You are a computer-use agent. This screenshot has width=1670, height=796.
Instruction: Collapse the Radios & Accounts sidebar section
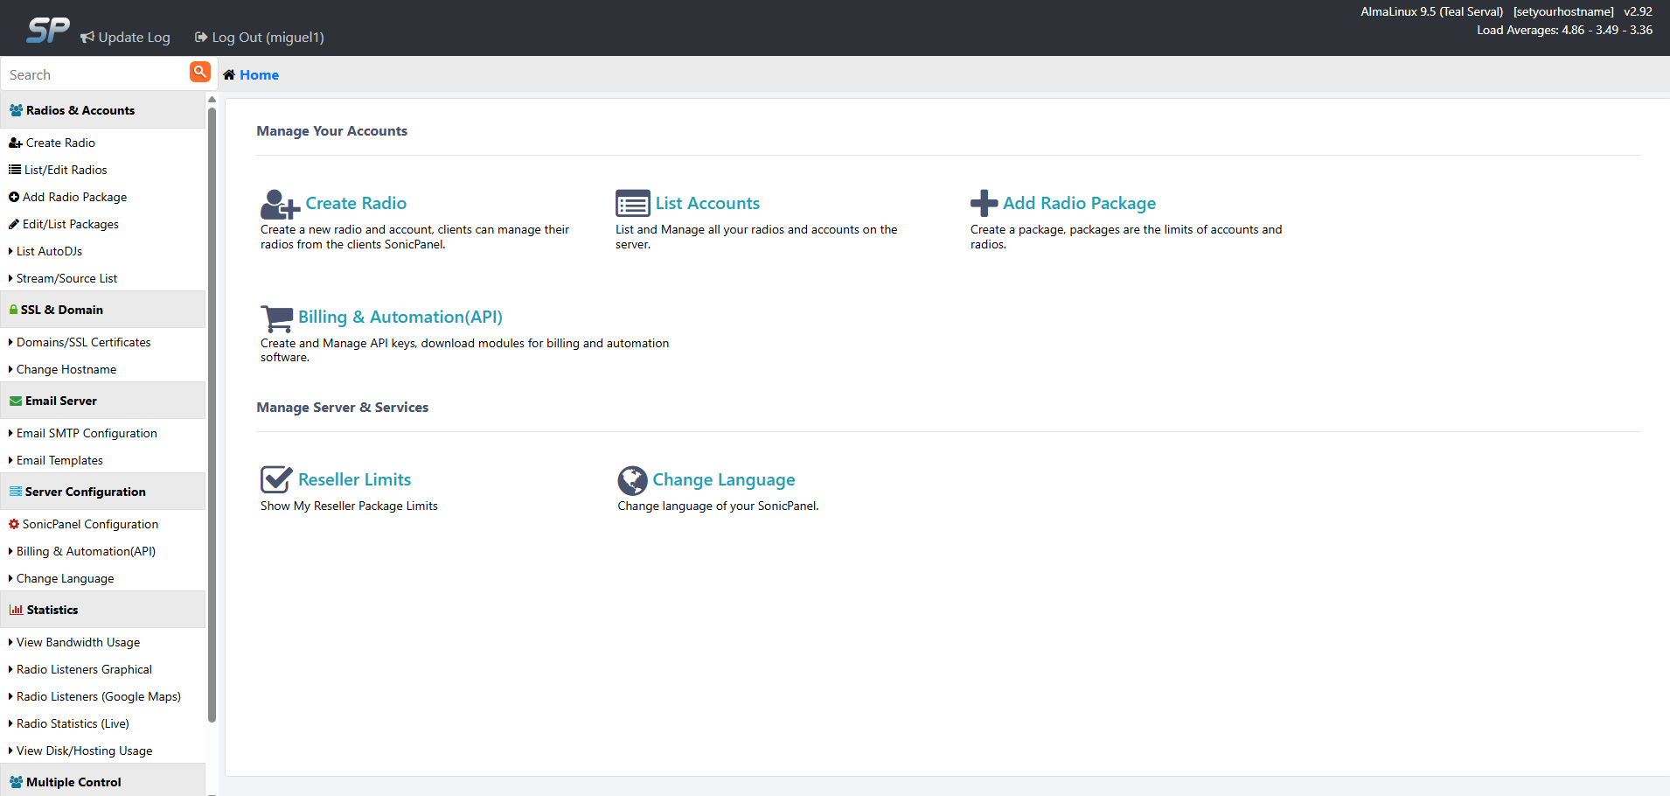pos(103,110)
